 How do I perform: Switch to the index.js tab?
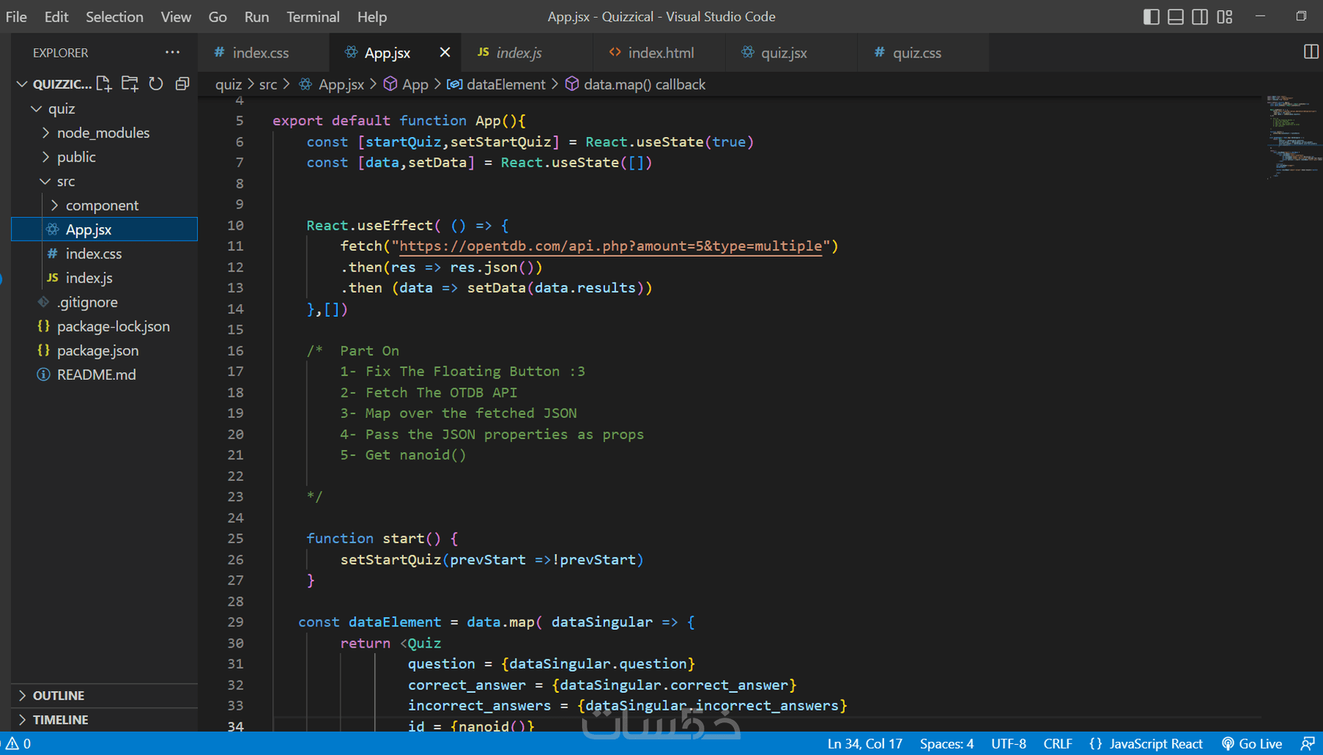tap(527, 52)
